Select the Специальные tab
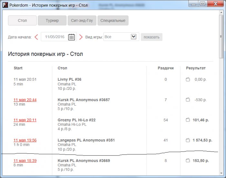This screenshot has width=226, height=178. (x=113, y=21)
